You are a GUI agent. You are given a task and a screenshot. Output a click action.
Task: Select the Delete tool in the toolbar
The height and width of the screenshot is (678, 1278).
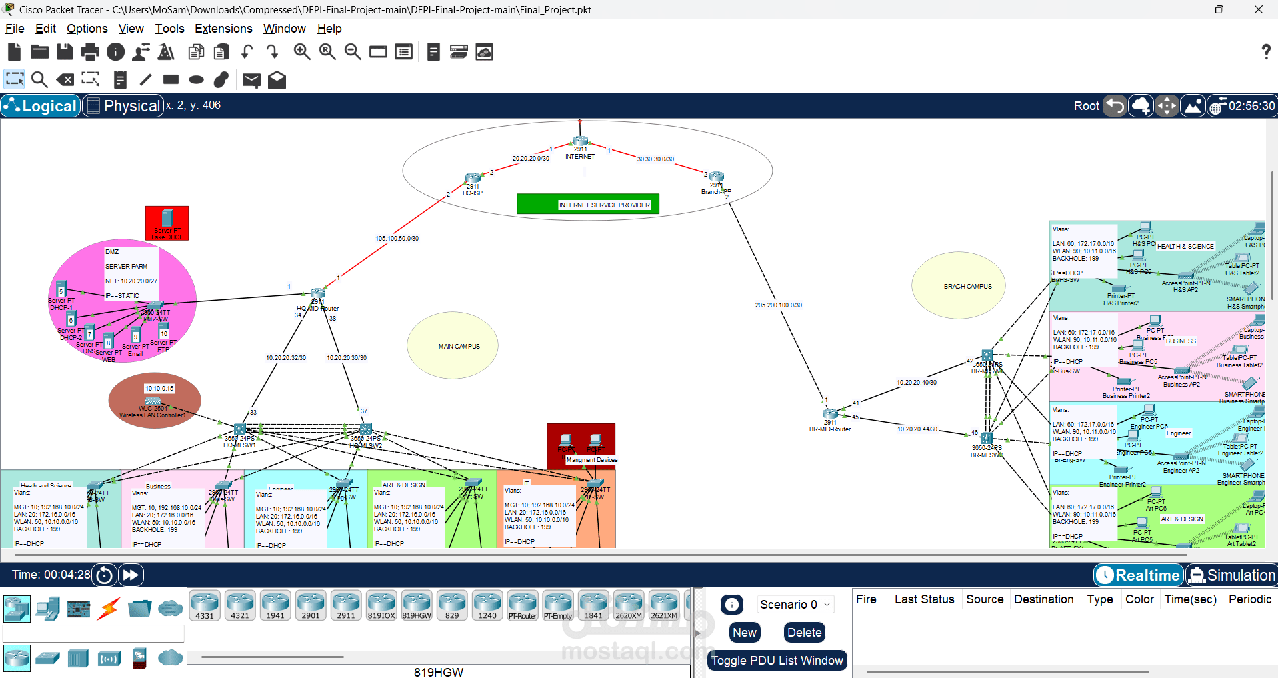pyautogui.click(x=65, y=79)
